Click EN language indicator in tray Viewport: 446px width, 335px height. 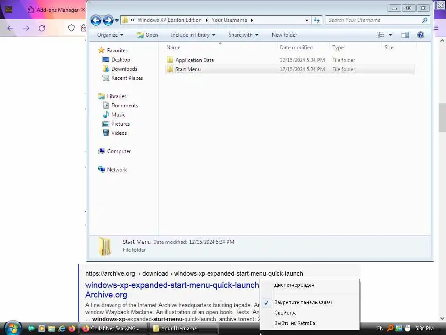click(x=380, y=328)
